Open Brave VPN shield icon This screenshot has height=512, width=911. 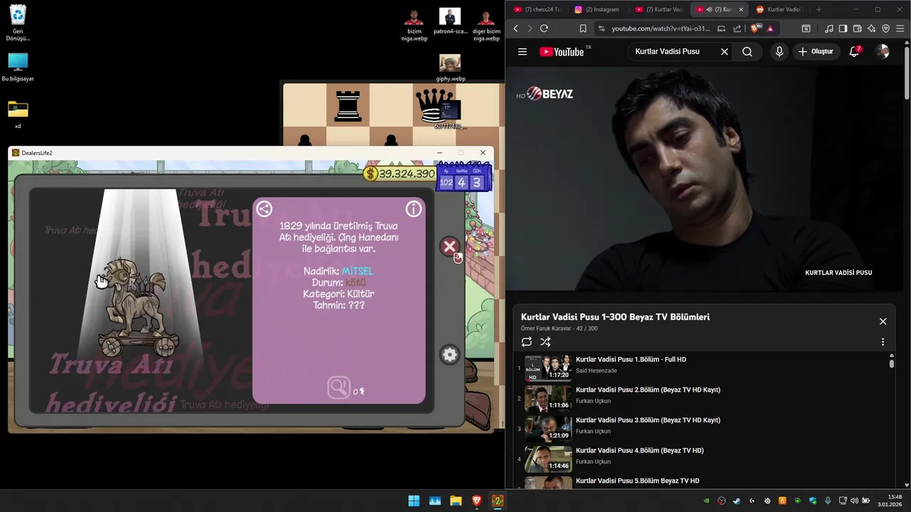point(886,28)
